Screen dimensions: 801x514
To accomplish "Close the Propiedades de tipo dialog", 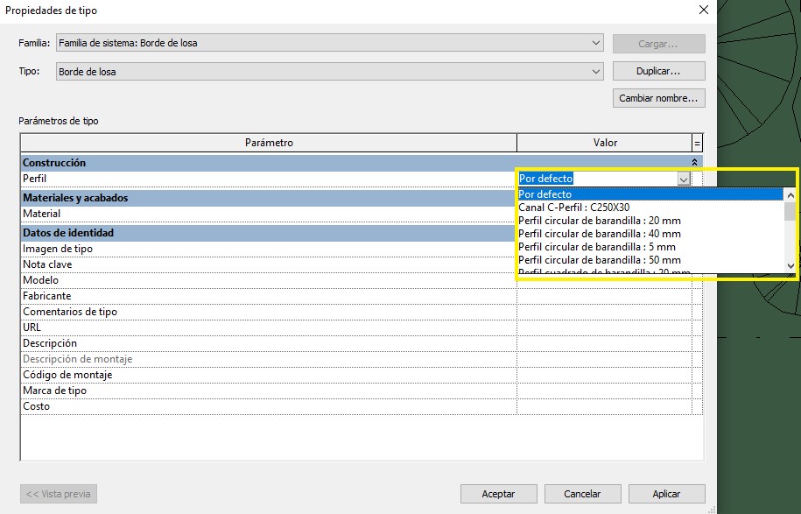I will click(x=702, y=11).
